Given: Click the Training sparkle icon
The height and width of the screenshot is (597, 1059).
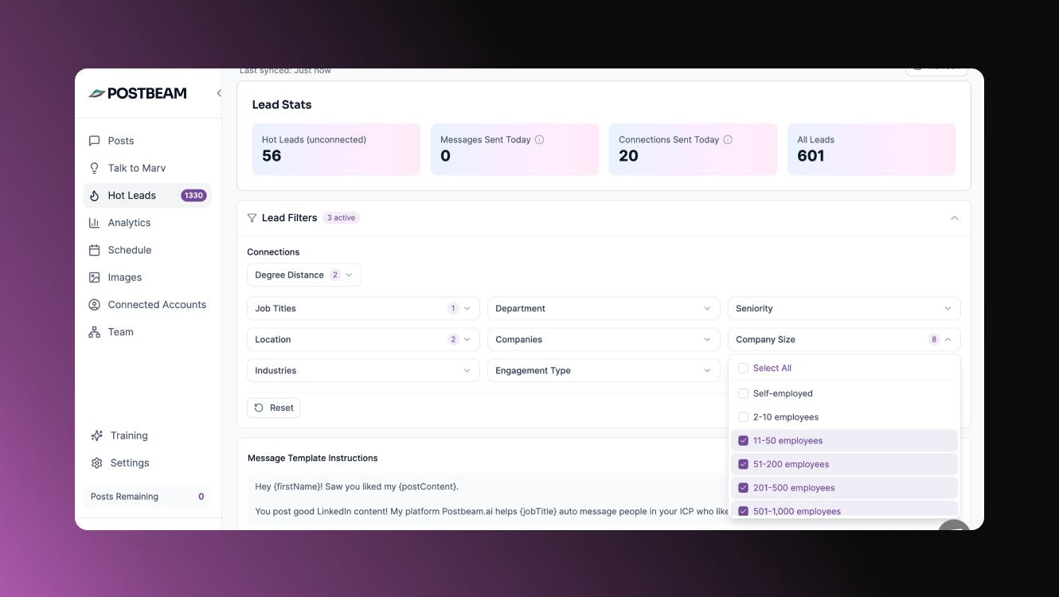Looking at the screenshot, I should tap(97, 435).
